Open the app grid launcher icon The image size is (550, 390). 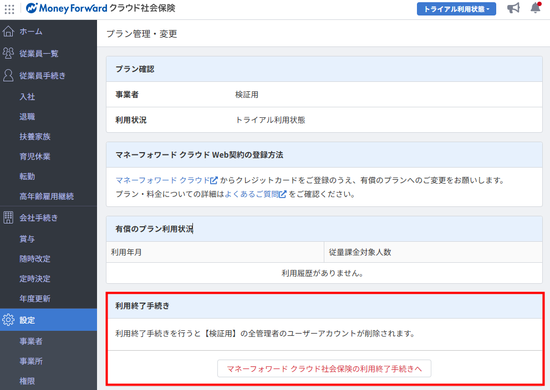tap(9, 9)
